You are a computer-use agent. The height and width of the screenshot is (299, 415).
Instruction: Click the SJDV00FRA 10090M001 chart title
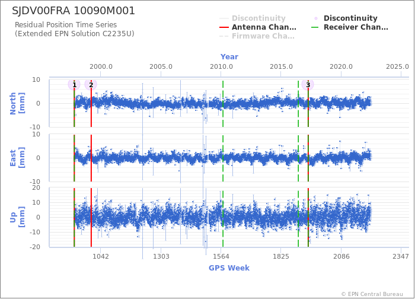coord(74,11)
